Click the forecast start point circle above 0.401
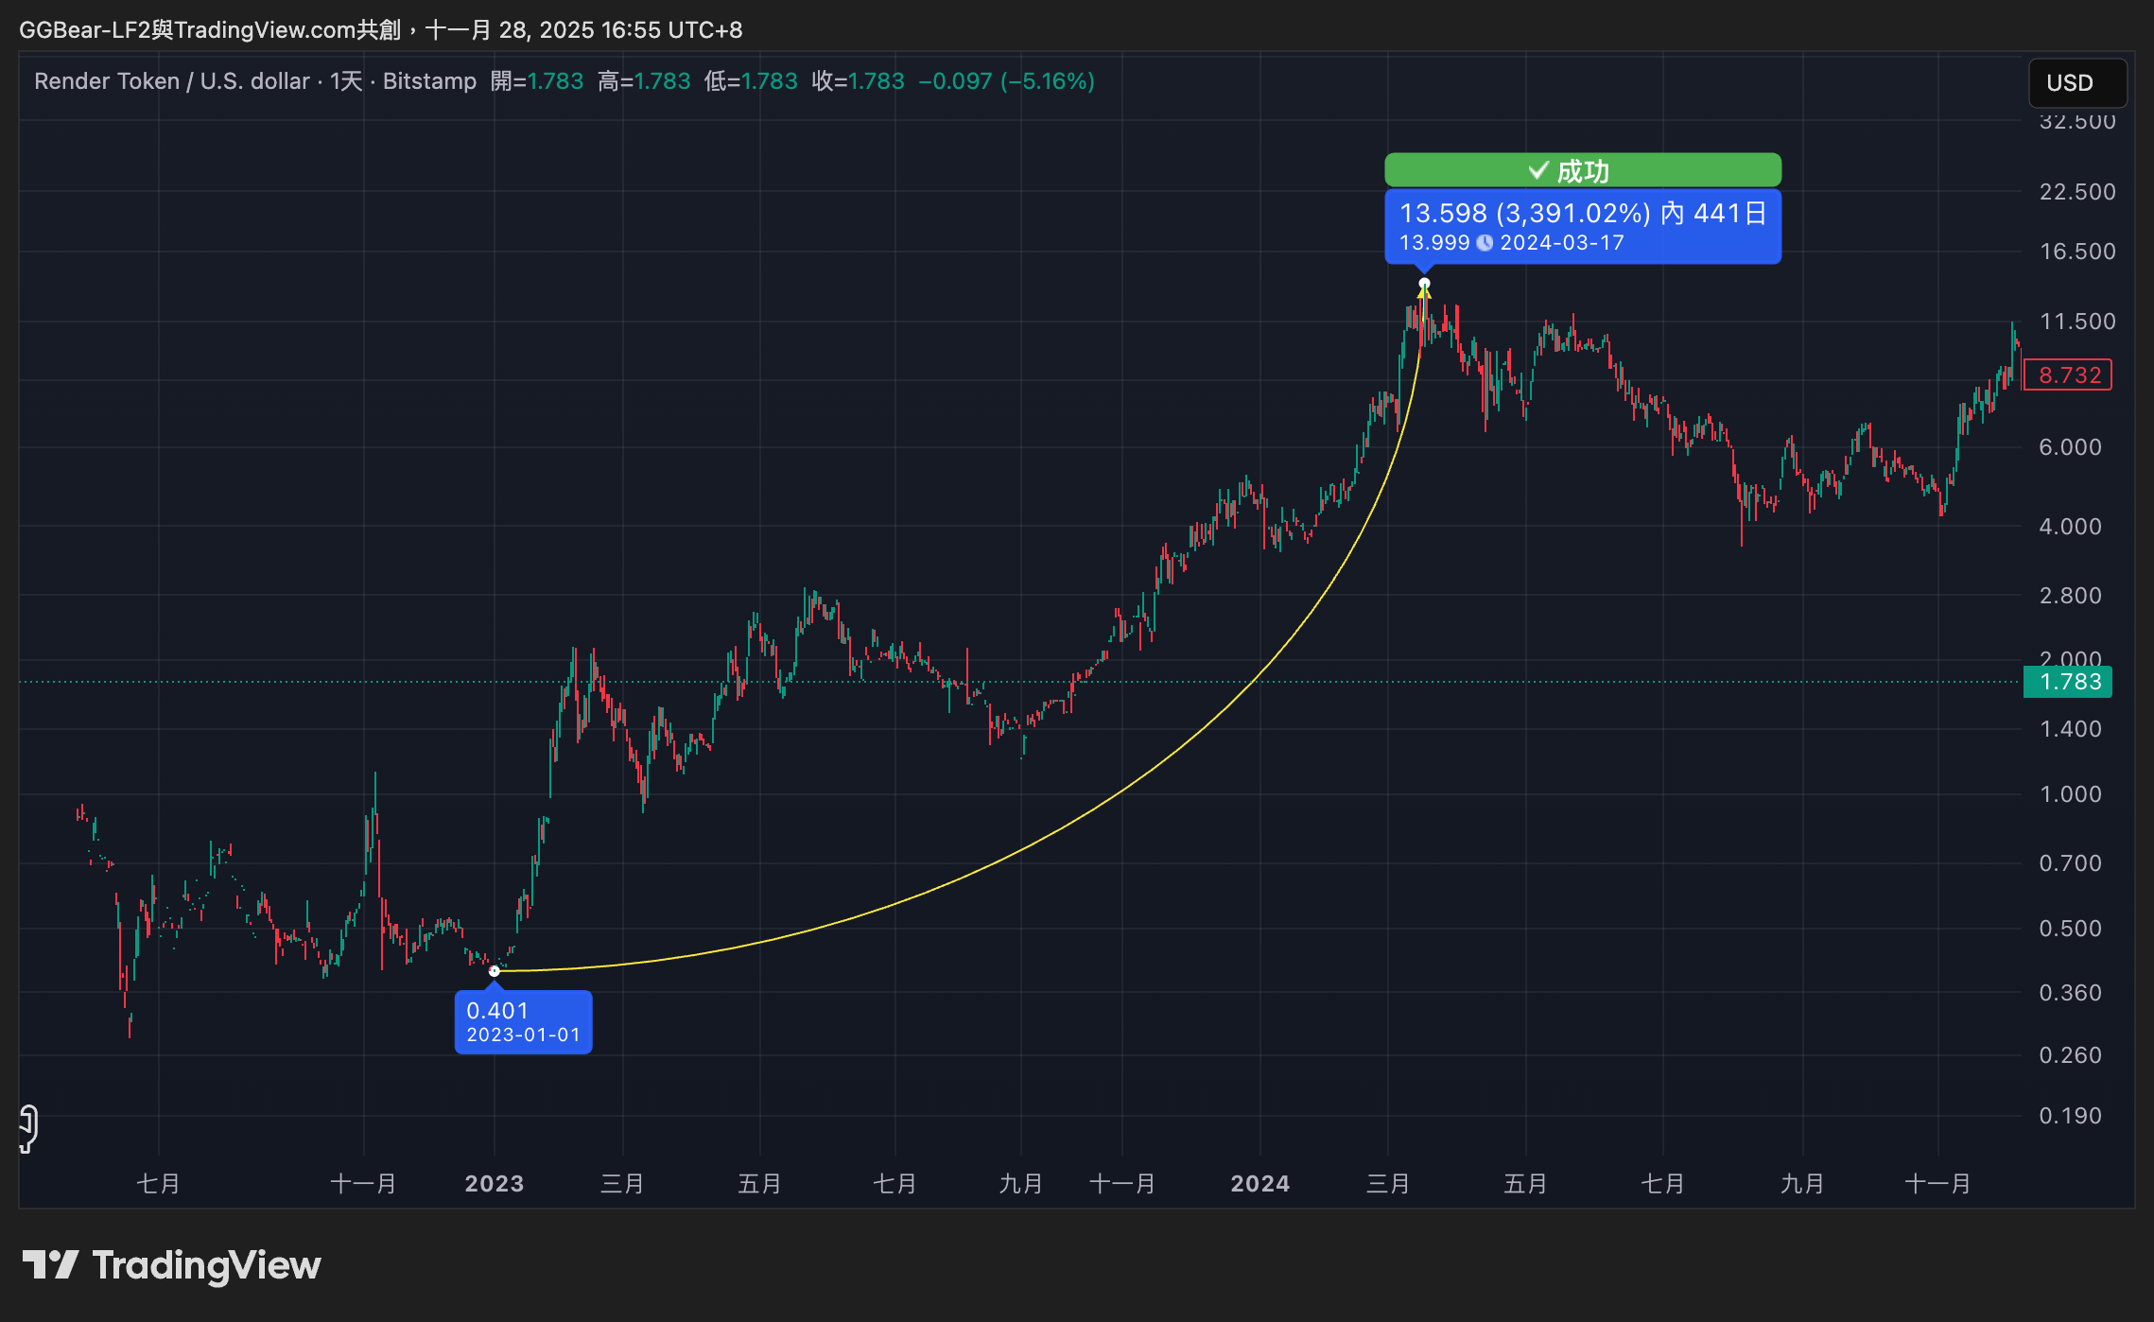This screenshot has height=1322, width=2154. (x=495, y=971)
